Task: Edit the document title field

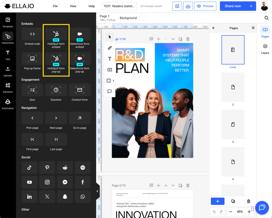Action: [119, 6]
